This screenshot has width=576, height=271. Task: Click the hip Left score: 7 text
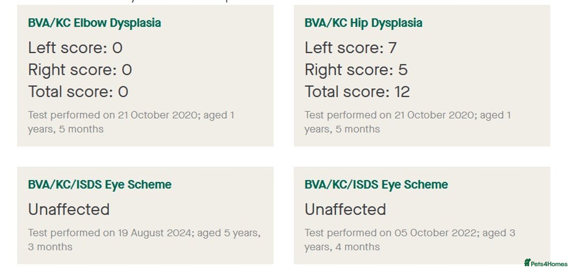pyautogui.click(x=350, y=48)
